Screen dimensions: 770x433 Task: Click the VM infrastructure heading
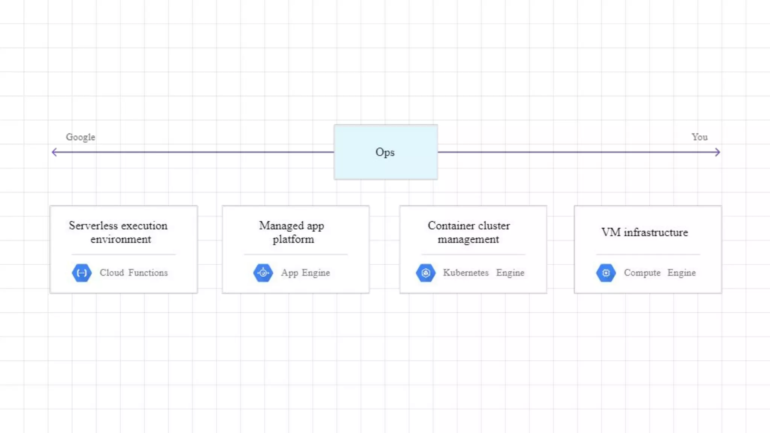tap(644, 232)
